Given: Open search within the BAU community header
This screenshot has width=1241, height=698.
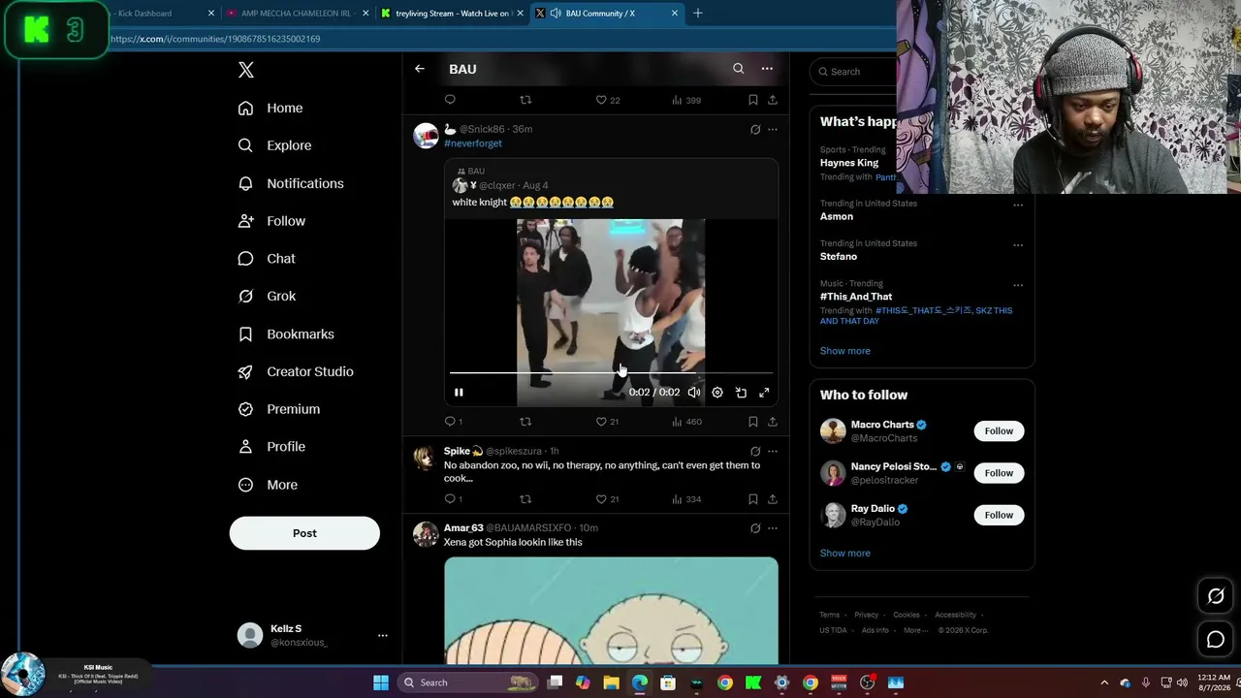Looking at the screenshot, I should click(x=738, y=69).
